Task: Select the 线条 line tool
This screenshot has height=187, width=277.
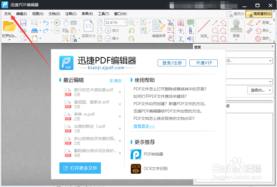Action: click(x=204, y=29)
